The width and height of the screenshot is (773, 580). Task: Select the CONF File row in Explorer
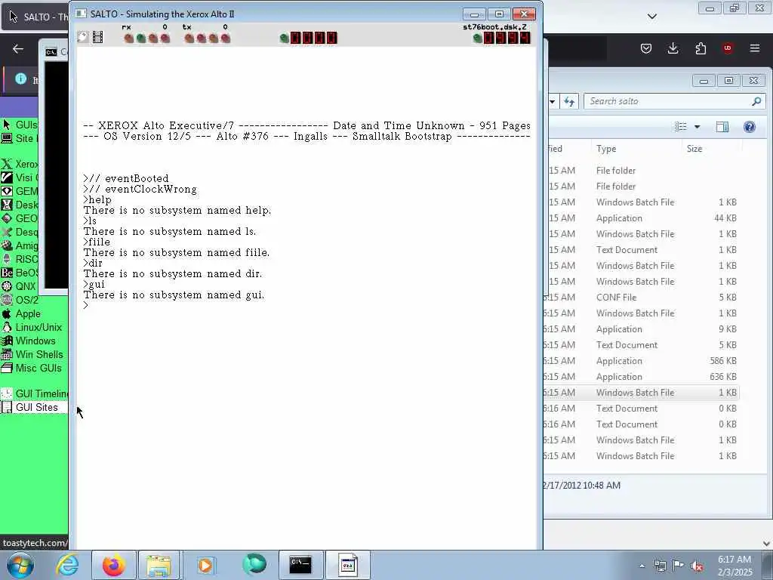[641, 298]
